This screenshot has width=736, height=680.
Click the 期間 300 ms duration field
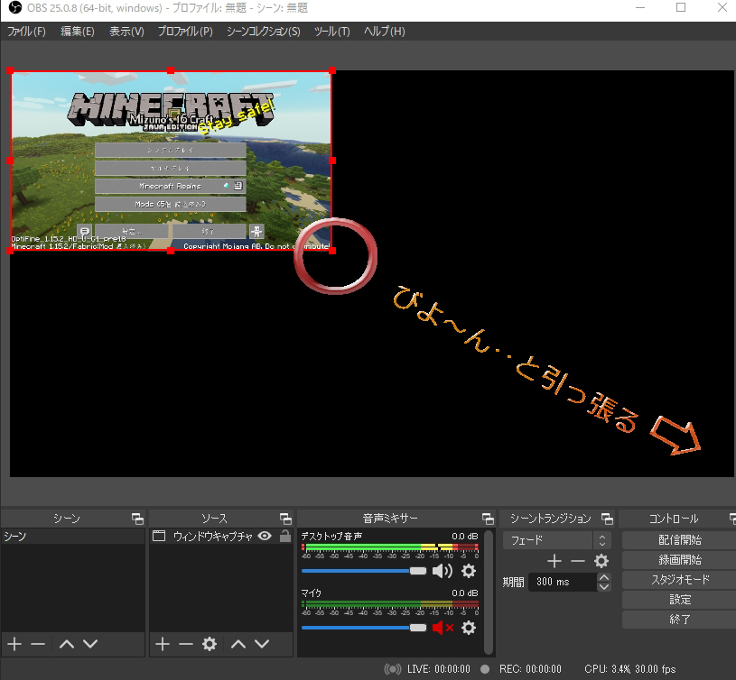click(x=563, y=582)
